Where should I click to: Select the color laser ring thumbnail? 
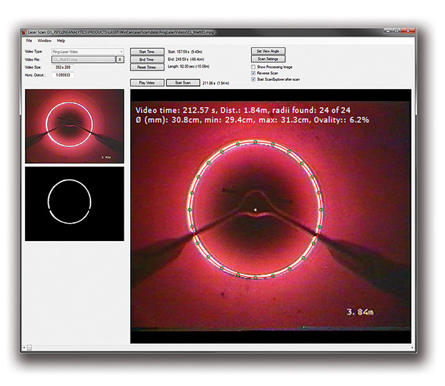tap(74, 128)
